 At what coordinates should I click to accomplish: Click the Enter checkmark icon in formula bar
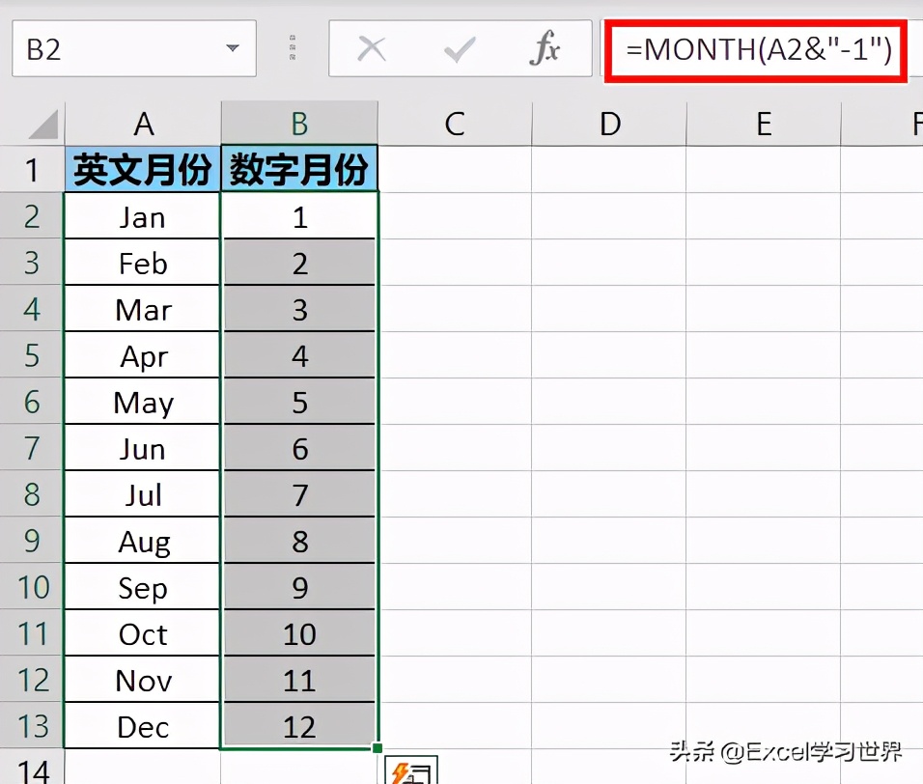460,49
